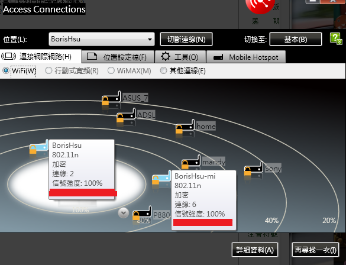Viewport: 346px width, 265px height.
Task: Click the BorisHsu-mi tooltip signal strength bar
Action: tap(203, 222)
